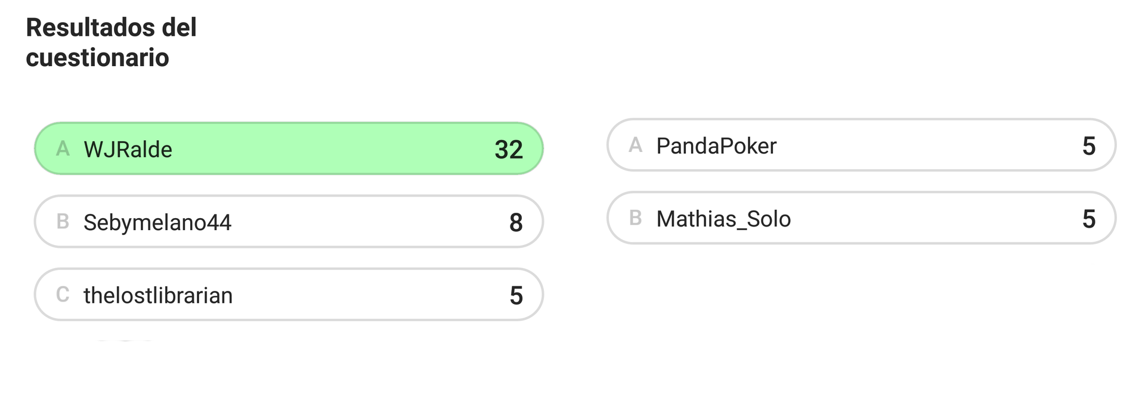Click the Resultados del cuestionario heading
1145x419 pixels.
click(x=112, y=42)
